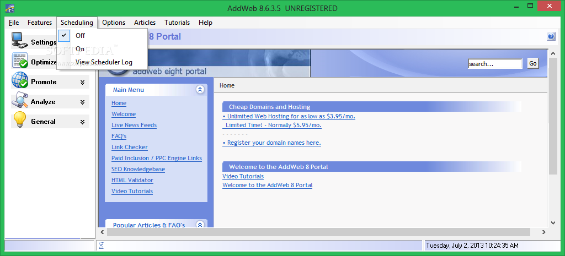Viewport: 565px width, 256px height.
Task: Open the Help menu
Action: (205, 22)
